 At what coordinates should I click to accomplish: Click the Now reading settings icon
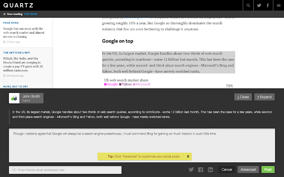coord(4,14)
